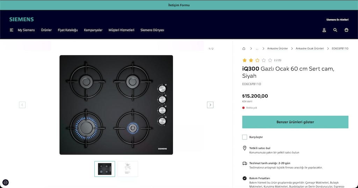Tick the Karşılaştır checkbox
This screenshot has height=188, width=358.
(244, 137)
